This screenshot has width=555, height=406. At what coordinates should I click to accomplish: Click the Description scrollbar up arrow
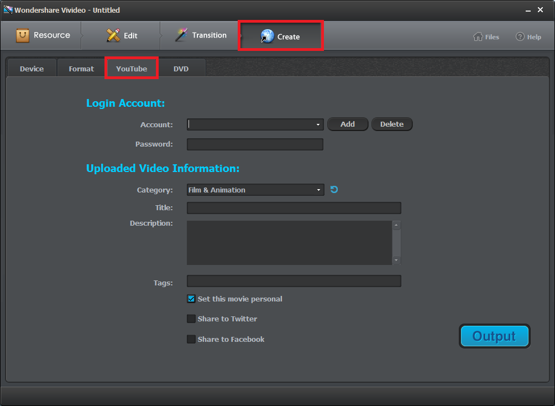(396, 225)
